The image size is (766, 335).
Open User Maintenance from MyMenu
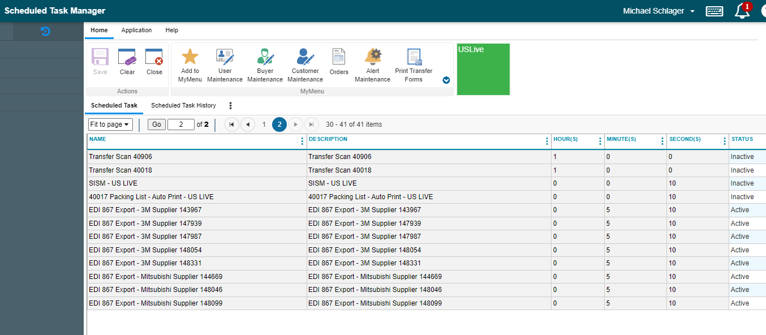[225, 57]
